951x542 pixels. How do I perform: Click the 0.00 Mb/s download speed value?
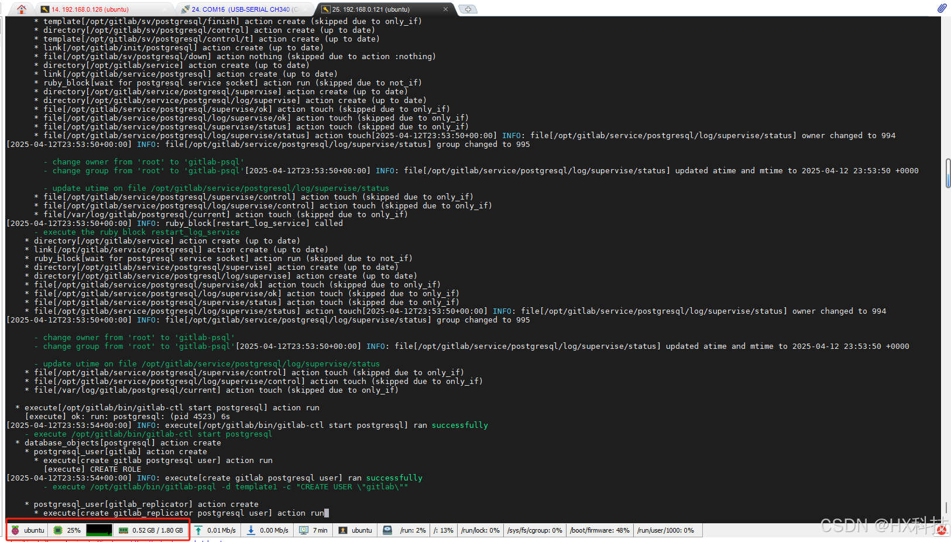[x=274, y=530]
